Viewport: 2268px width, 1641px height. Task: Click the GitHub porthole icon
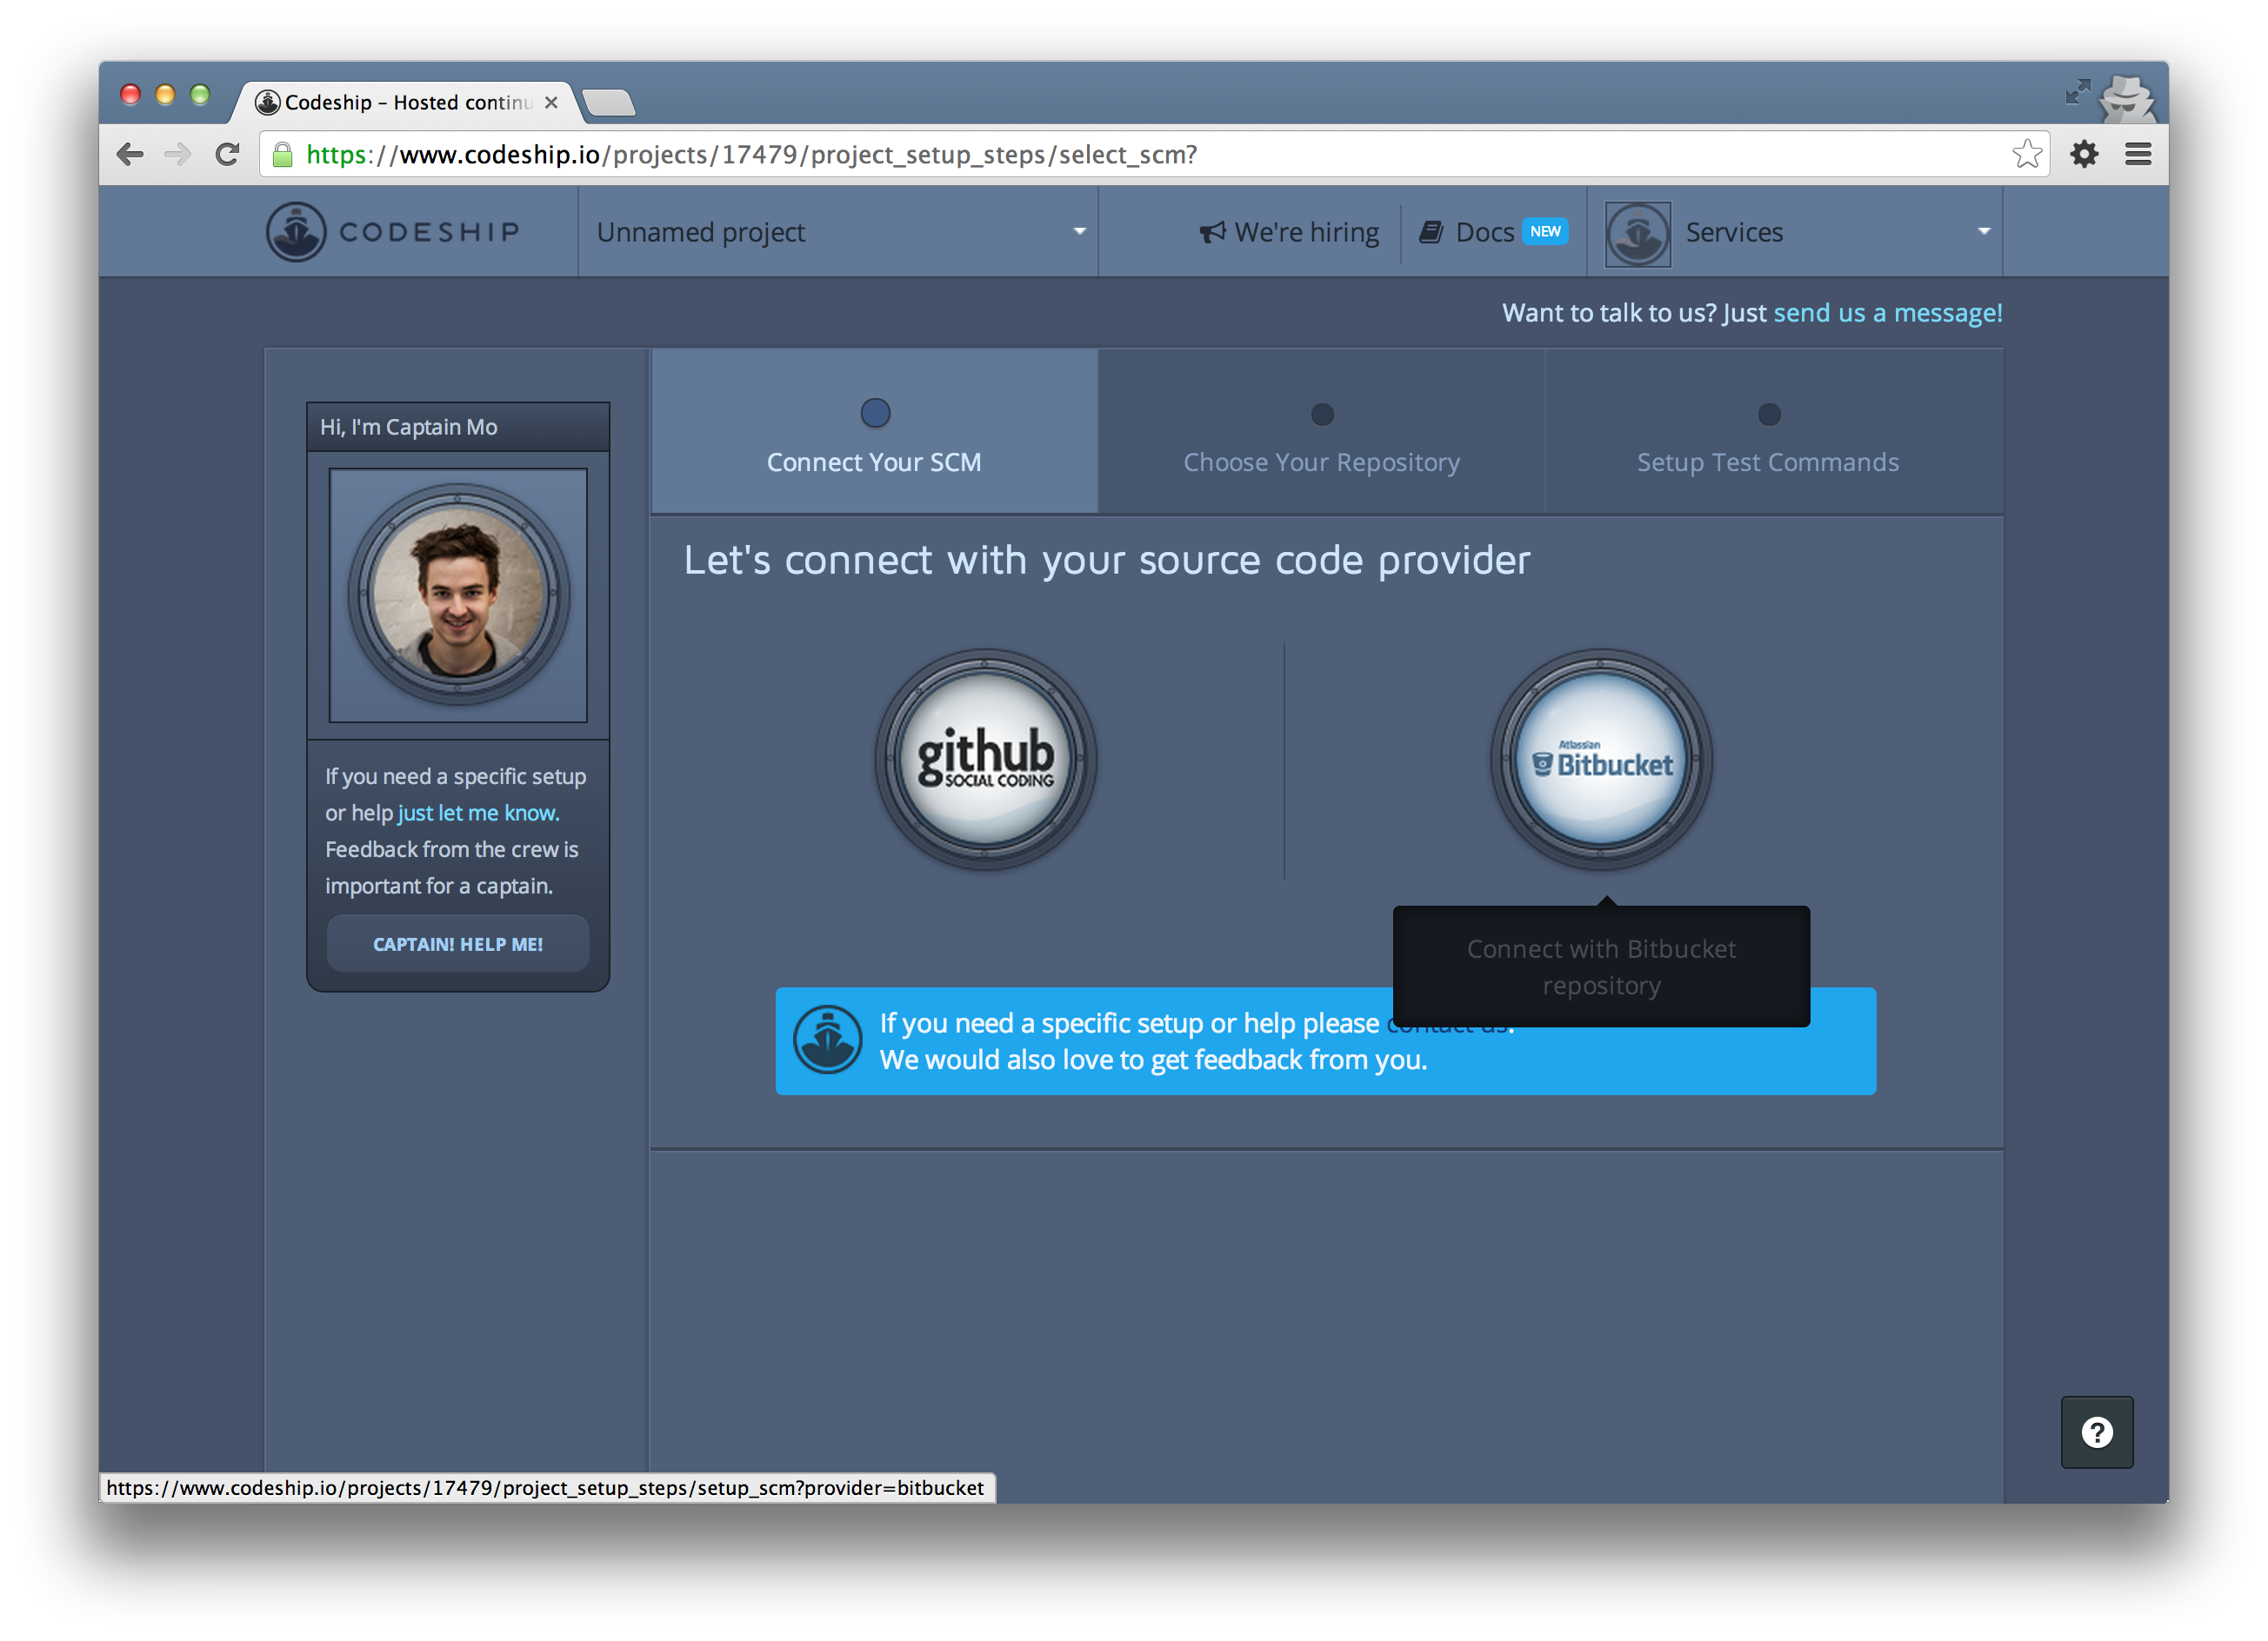[x=985, y=760]
